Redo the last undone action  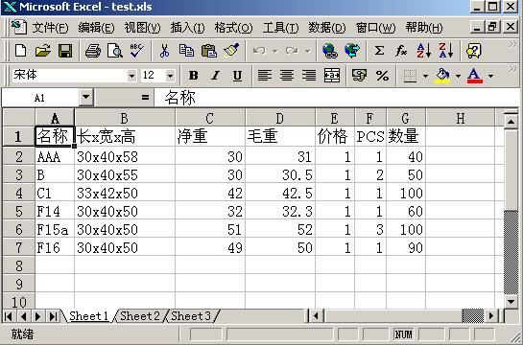click(x=292, y=51)
